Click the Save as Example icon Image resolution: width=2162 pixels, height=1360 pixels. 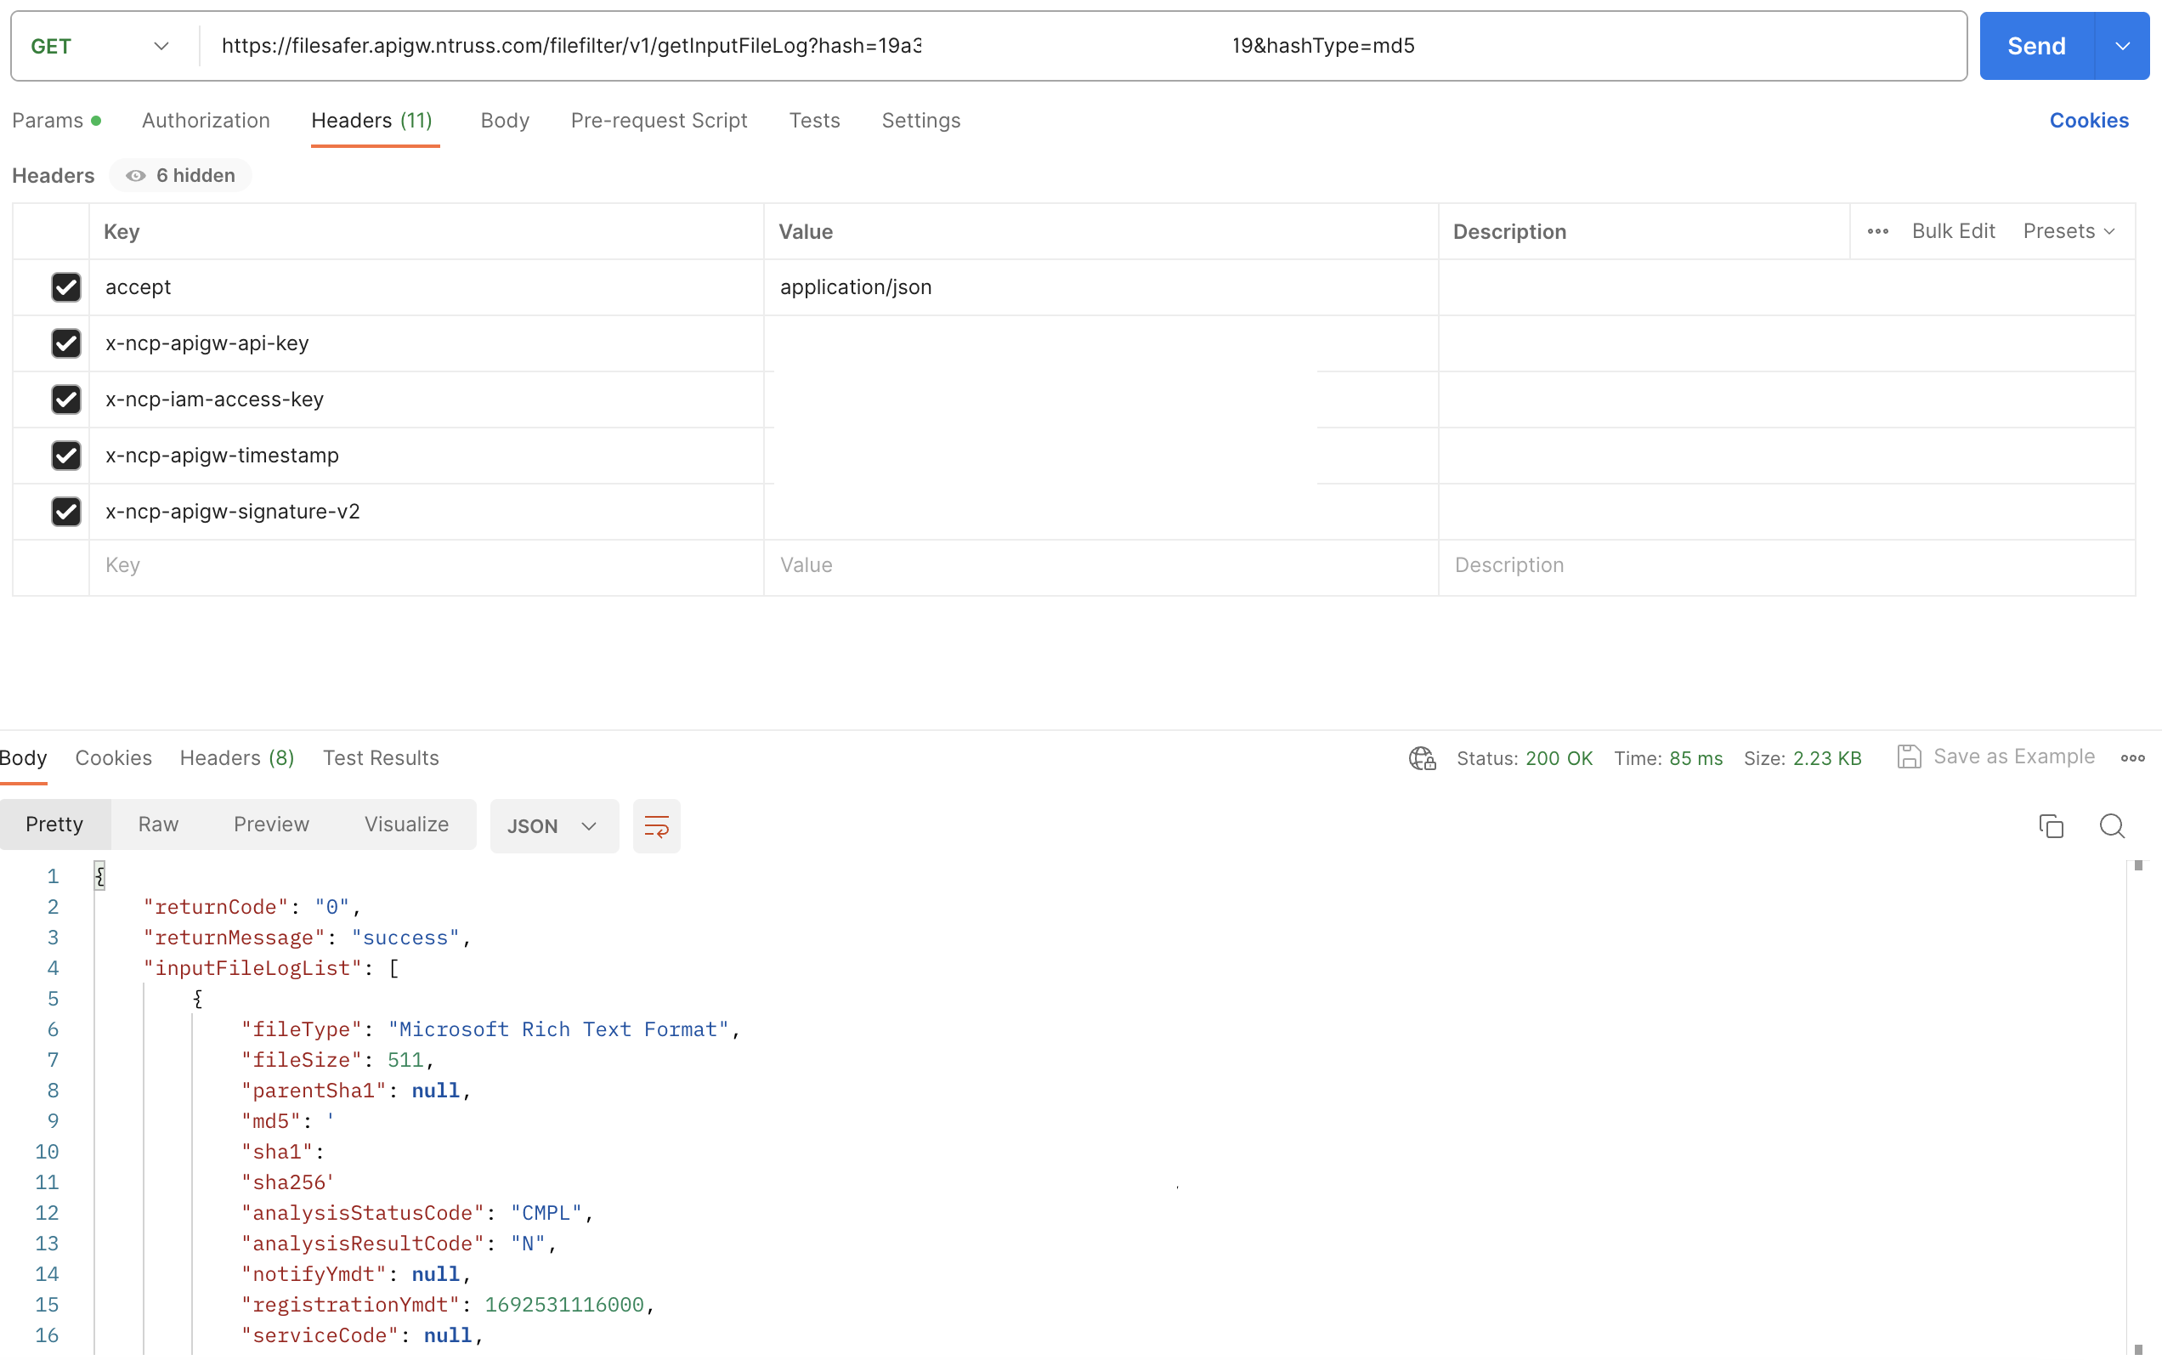pyautogui.click(x=1909, y=756)
